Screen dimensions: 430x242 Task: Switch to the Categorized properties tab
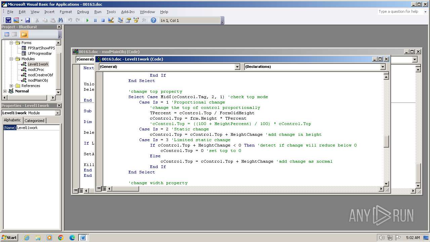click(34, 121)
